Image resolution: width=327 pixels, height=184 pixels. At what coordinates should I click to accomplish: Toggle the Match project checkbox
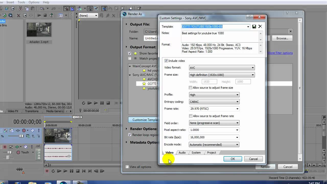pos(130,59)
